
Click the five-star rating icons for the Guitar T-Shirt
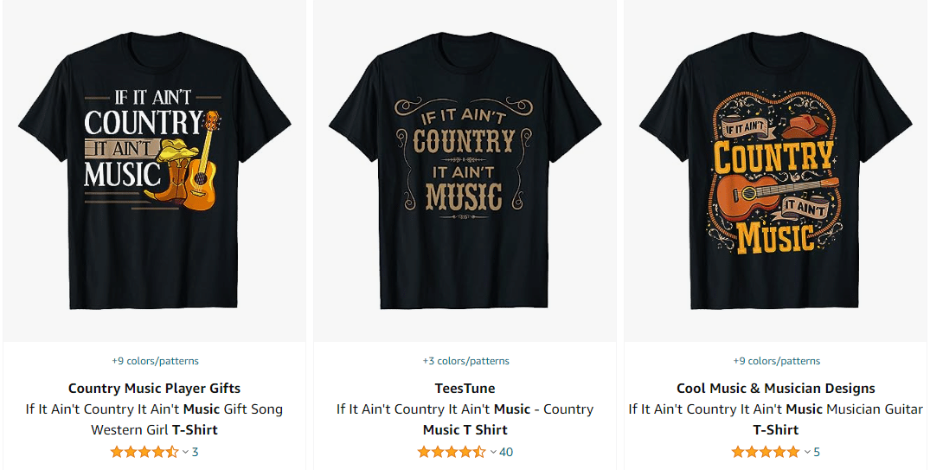[x=766, y=452]
